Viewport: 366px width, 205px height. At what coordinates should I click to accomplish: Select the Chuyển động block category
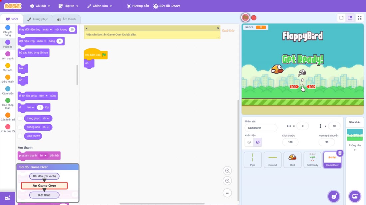tap(8, 31)
